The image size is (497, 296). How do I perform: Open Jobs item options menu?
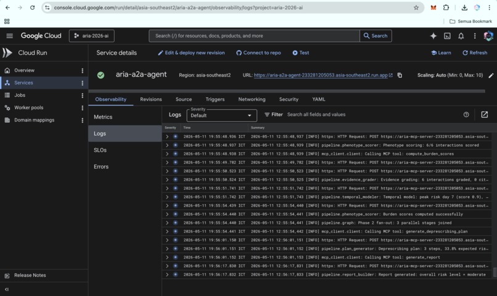point(83,95)
